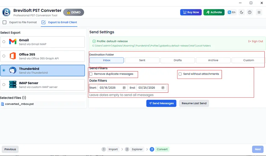The height and width of the screenshot is (156, 266).
Task: Click the IMAP Server rack icon
Action: 13,85
